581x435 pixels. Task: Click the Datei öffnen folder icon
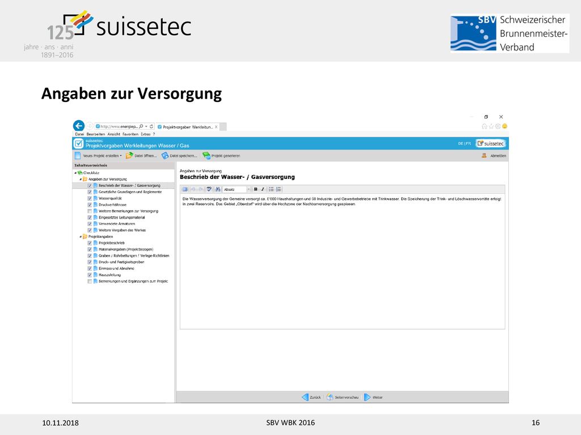[129, 156]
